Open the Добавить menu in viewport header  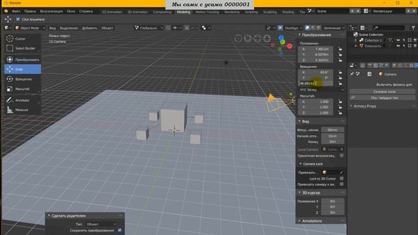[x=89, y=28]
